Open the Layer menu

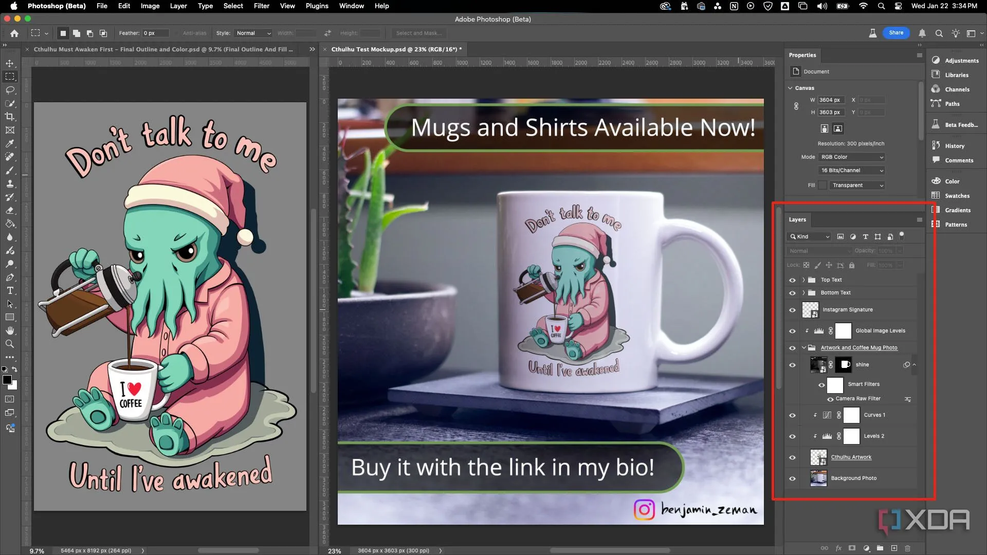(x=178, y=6)
